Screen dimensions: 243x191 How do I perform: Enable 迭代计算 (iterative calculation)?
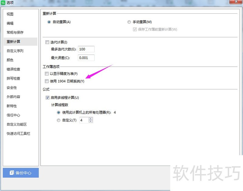(47, 42)
